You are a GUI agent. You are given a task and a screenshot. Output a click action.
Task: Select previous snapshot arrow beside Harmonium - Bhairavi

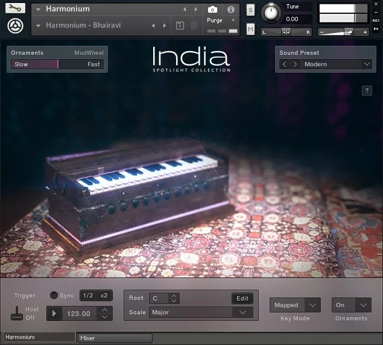pos(153,25)
